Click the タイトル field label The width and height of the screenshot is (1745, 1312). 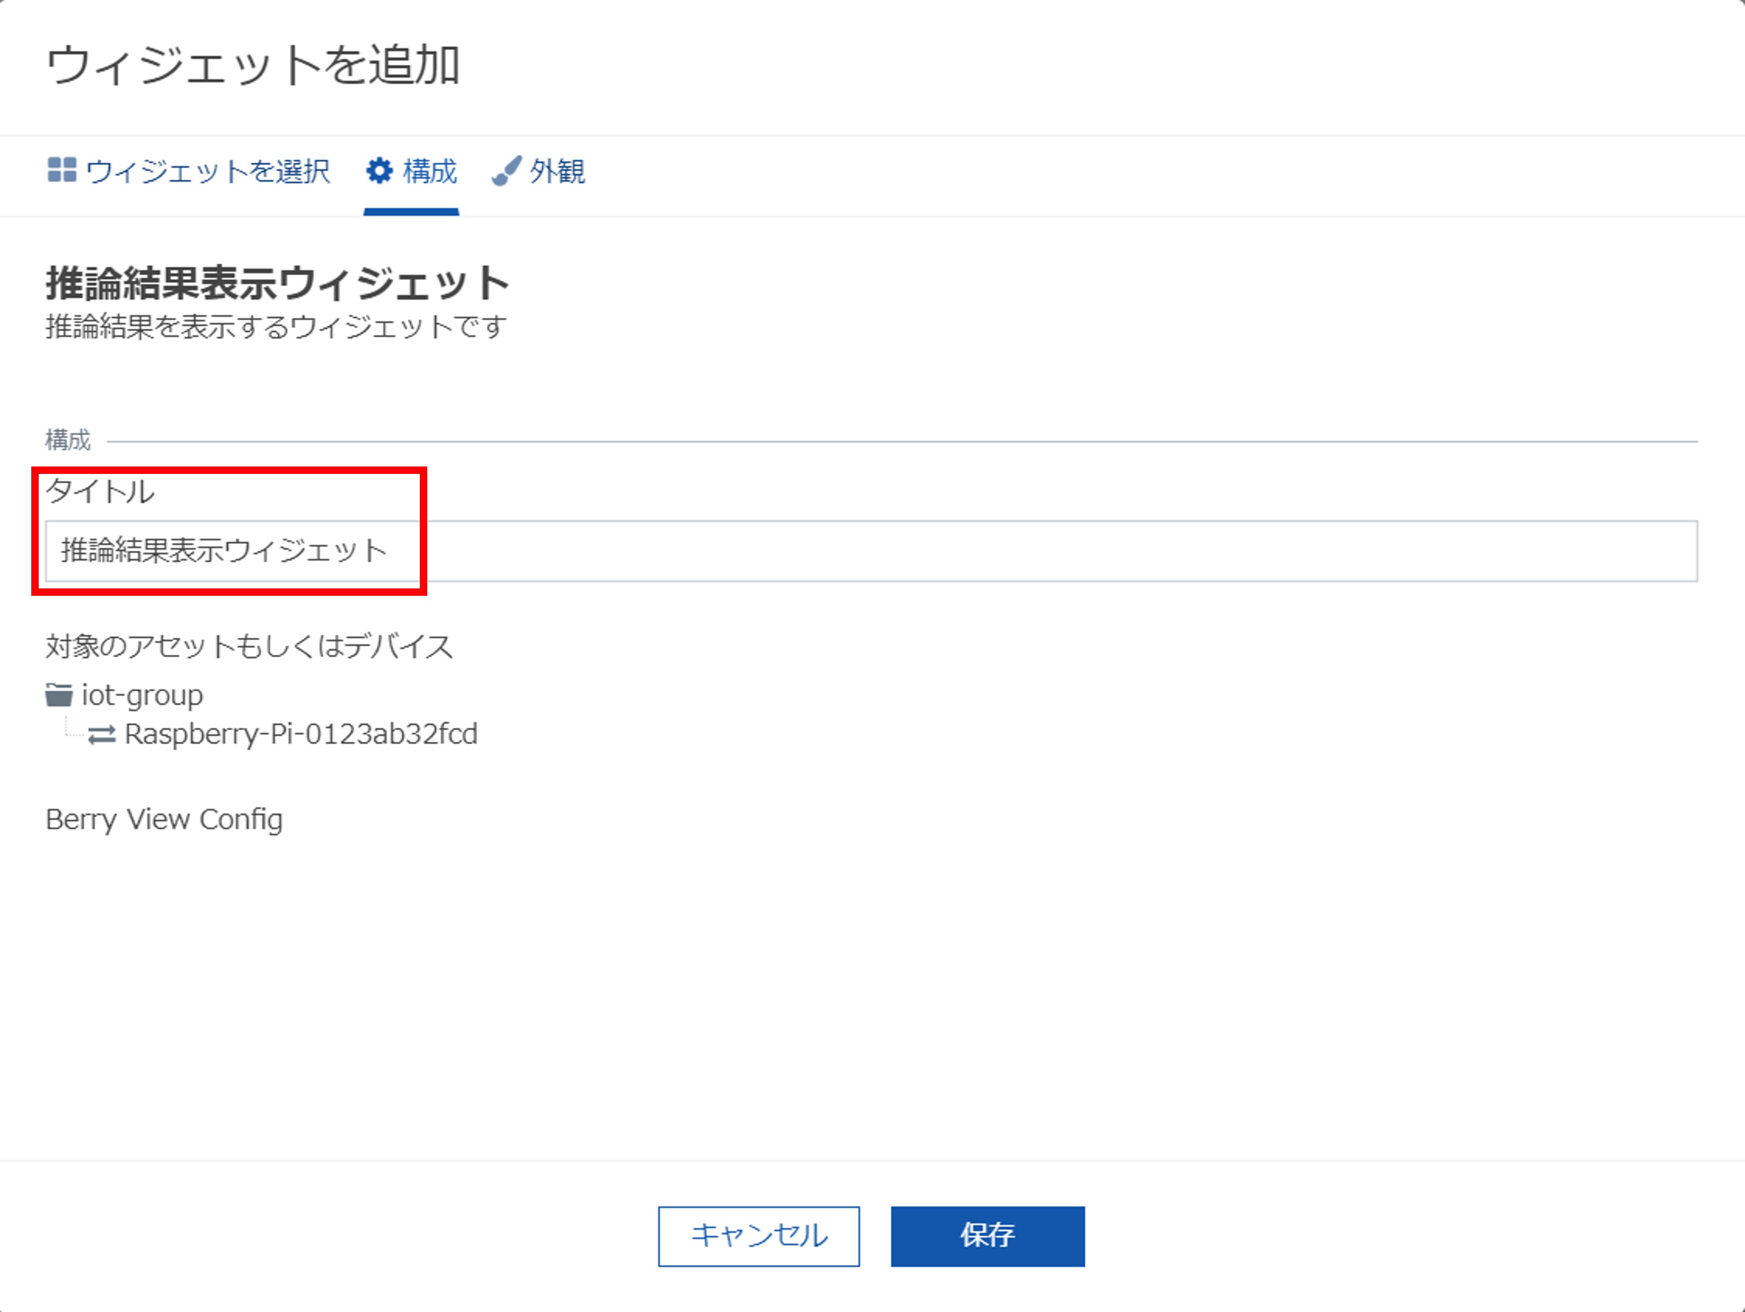tap(100, 491)
